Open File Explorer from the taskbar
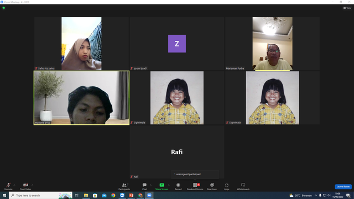This screenshot has height=199, width=354. 86,195
